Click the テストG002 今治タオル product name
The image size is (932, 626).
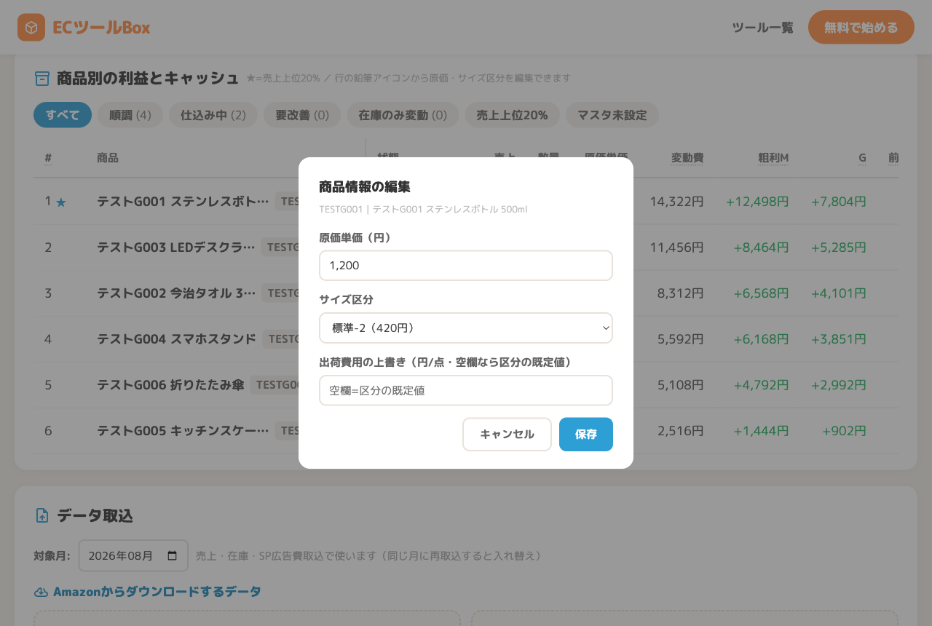coord(176,293)
